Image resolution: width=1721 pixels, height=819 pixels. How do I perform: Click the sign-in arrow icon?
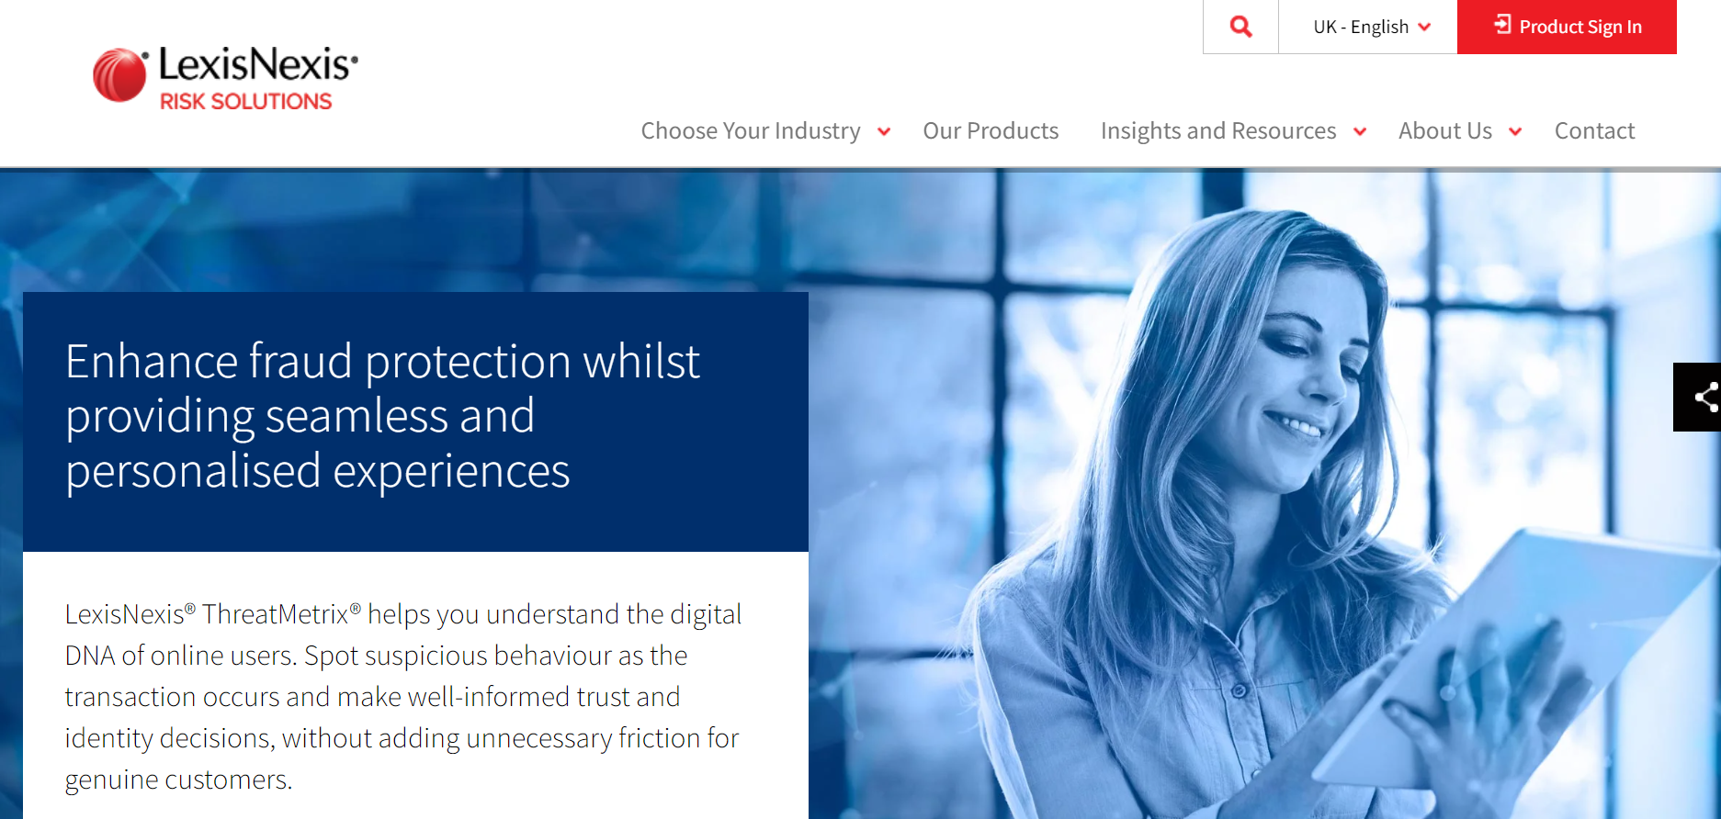(x=1502, y=25)
